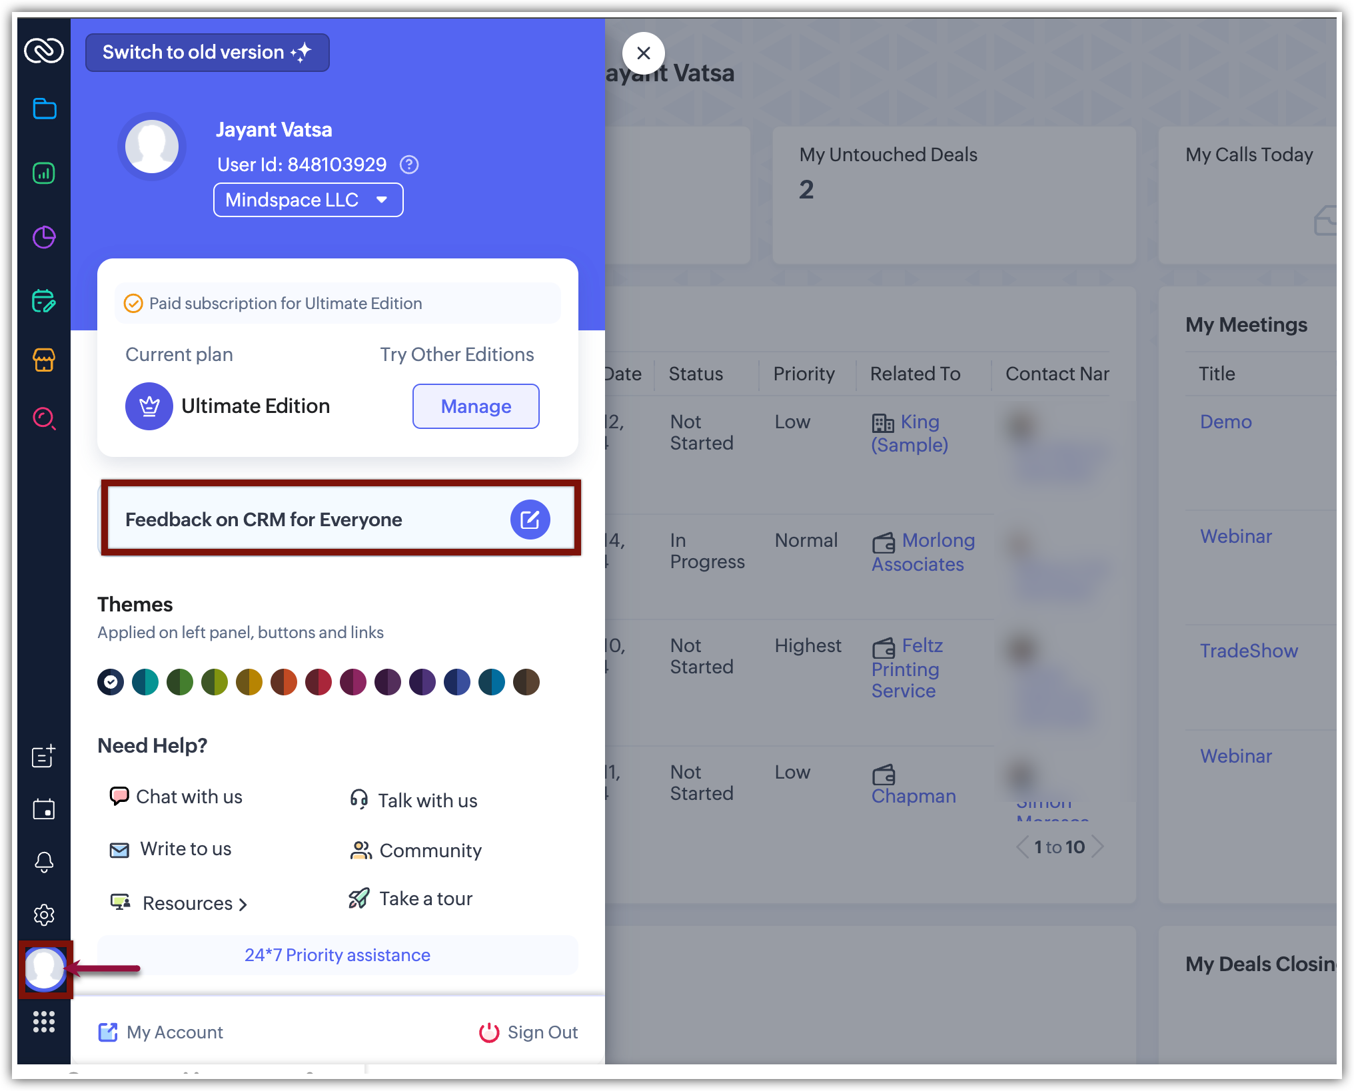Expand the Mindspace LLC organization dropdown
Screen dimensions: 1354x1091
pos(308,200)
